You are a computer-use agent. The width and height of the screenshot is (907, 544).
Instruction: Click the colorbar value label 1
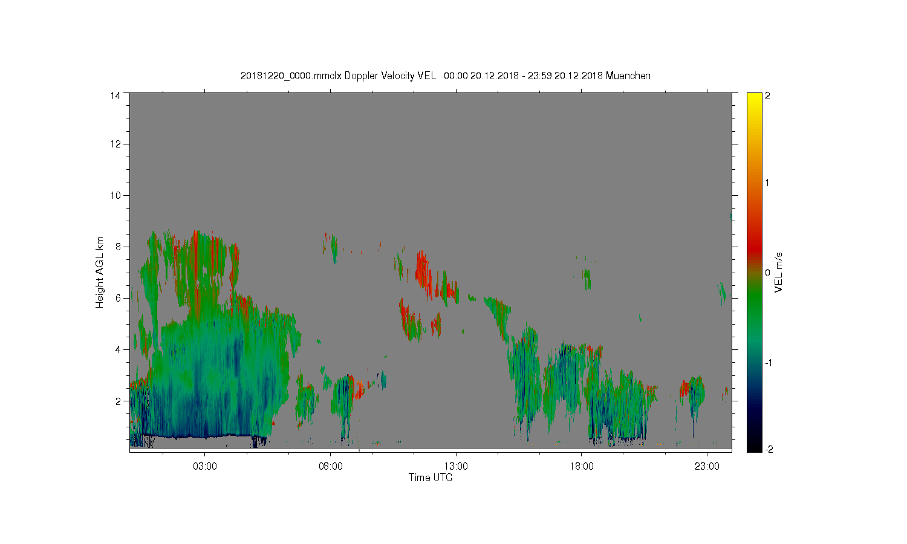[x=768, y=183]
